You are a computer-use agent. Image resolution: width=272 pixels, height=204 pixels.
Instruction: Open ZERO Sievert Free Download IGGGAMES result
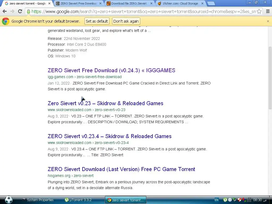tap(111, 70)
